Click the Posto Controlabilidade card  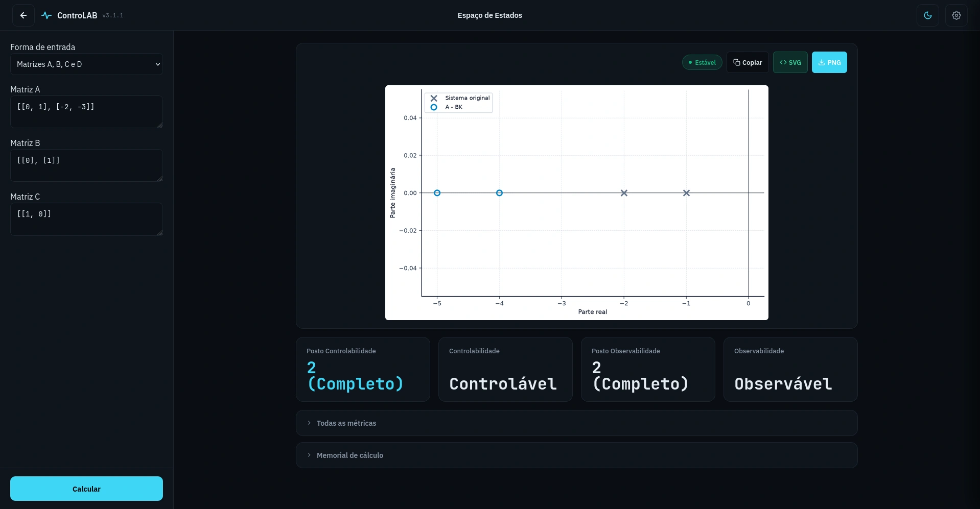363,369
